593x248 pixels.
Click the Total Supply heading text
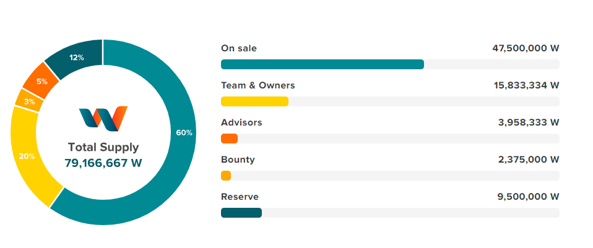pyautogui.click(x=103, y=147)
